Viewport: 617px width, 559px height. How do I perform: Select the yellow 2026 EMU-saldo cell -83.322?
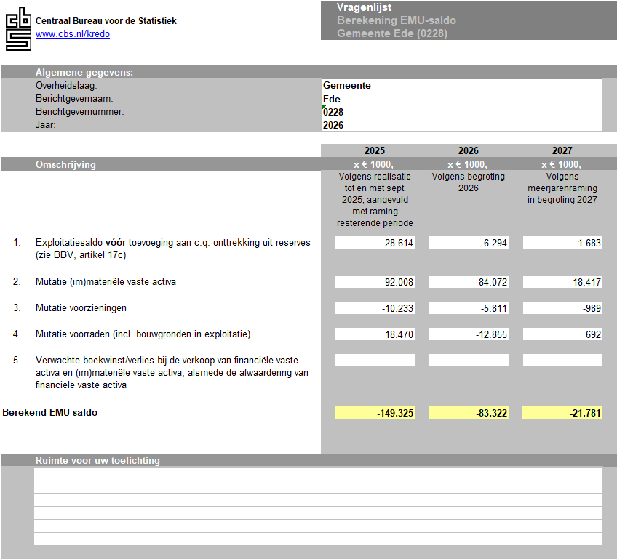pyautogui.click(x=469, y=413)
